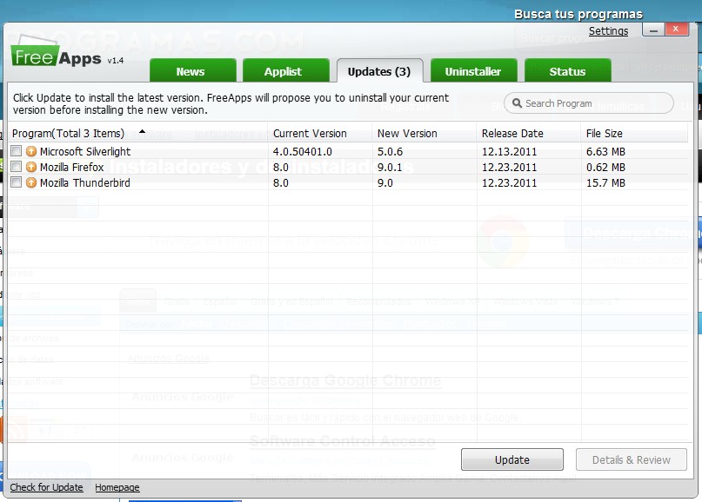Screen dimensions: 702x502
Task: Click the Mozilla Thunderbird update icon
Action: coord(31,183)
